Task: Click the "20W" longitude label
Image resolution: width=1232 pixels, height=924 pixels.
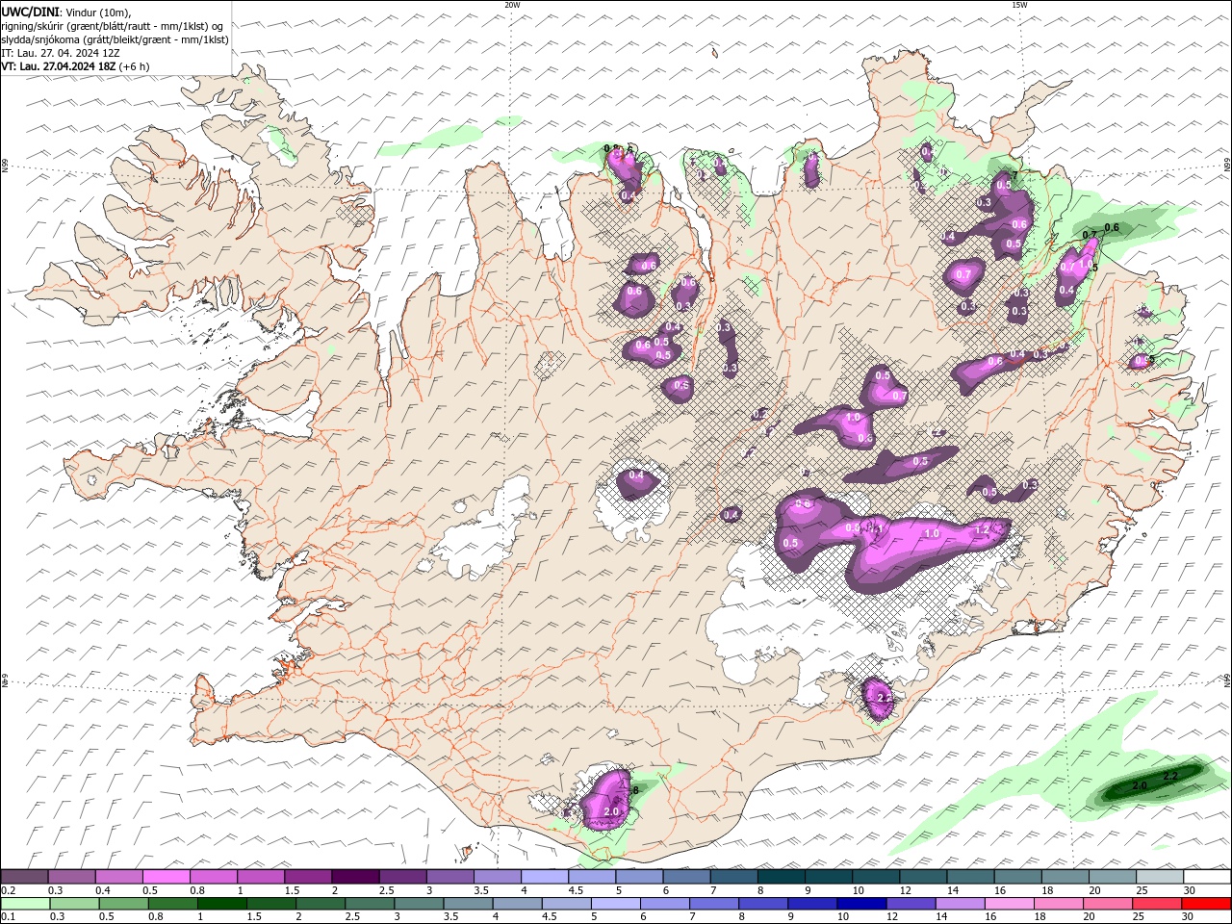Action: [x=512, y=5]
